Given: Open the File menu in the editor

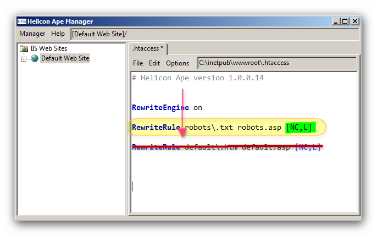Looking at the screenshot, I should [x=138, y=63].
